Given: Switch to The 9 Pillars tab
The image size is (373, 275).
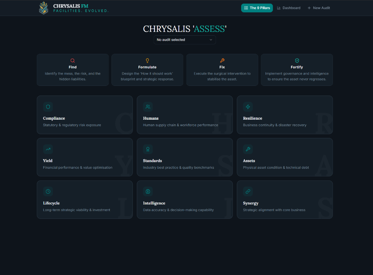Looking at the screenshot, I should coord(257,8).
